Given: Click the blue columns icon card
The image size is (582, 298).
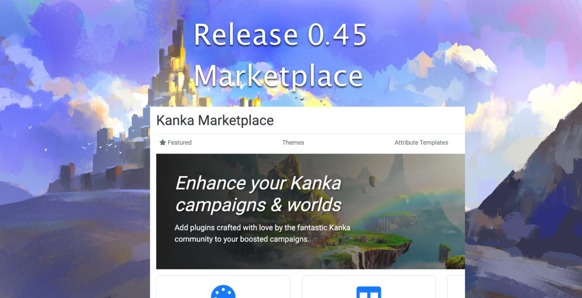Looking at the screenshot, I should 368,287.
